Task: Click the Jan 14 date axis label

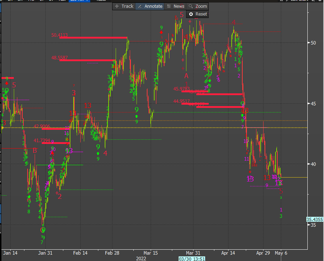Action: coord(10,253)
